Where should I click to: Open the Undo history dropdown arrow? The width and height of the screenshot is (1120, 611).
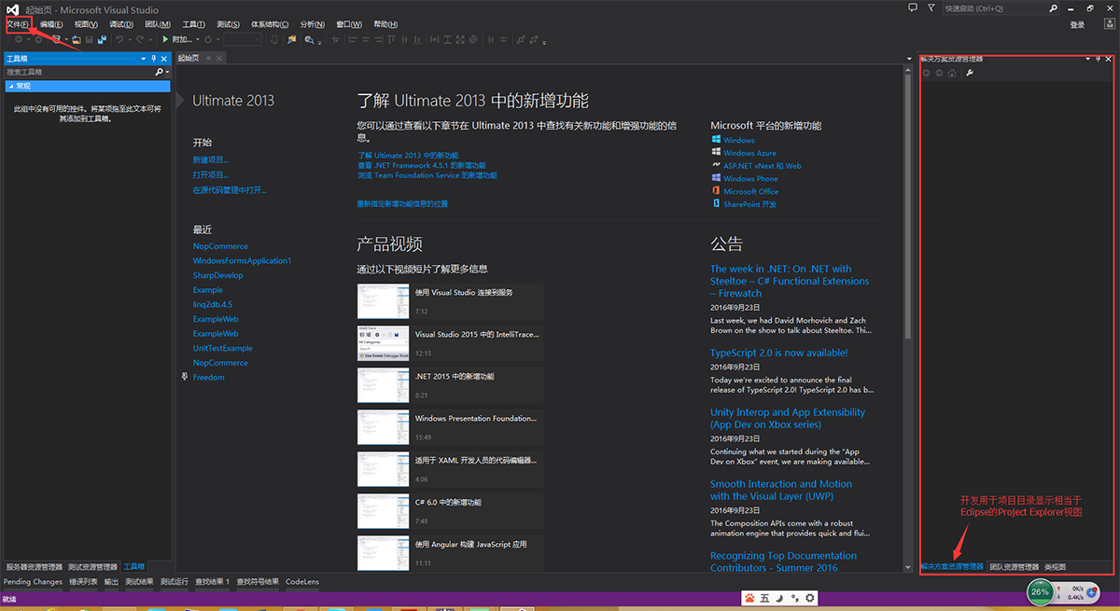click(129, 39)
